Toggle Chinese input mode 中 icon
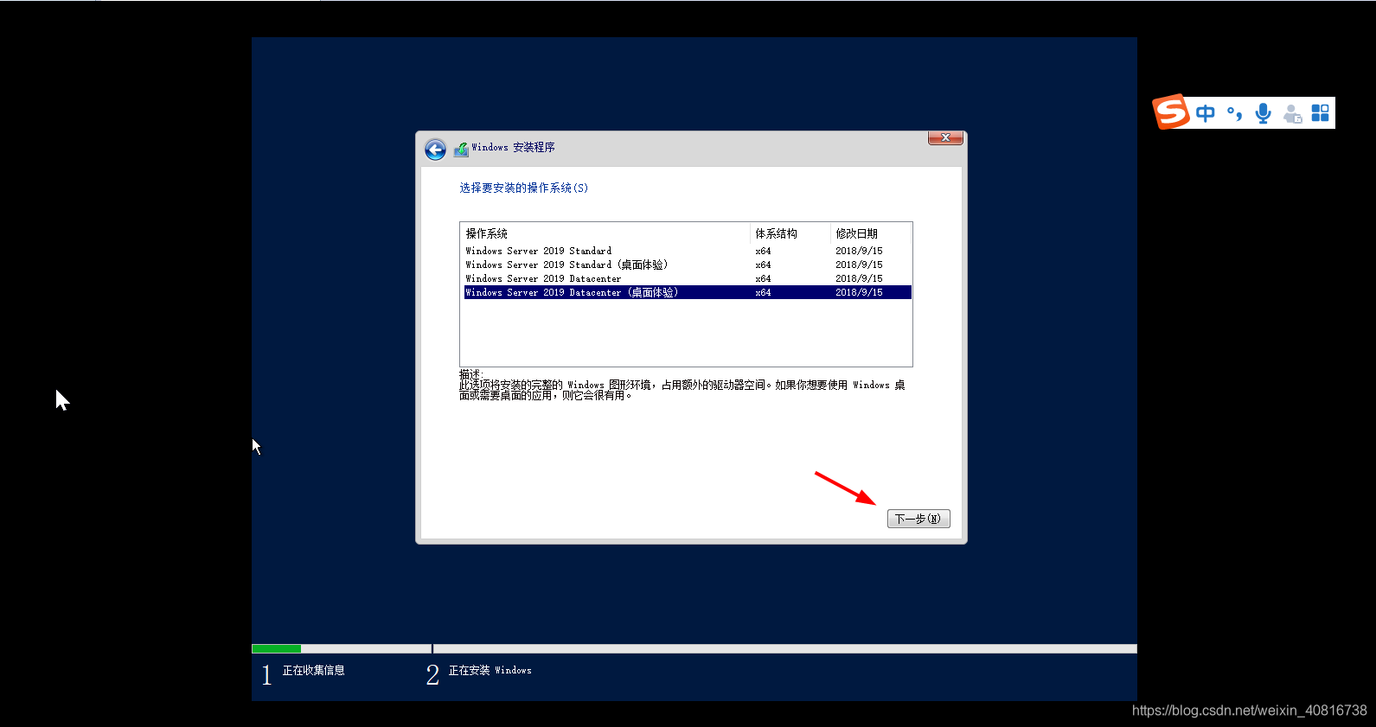 pyautogui.click(x=1206, y=113)
